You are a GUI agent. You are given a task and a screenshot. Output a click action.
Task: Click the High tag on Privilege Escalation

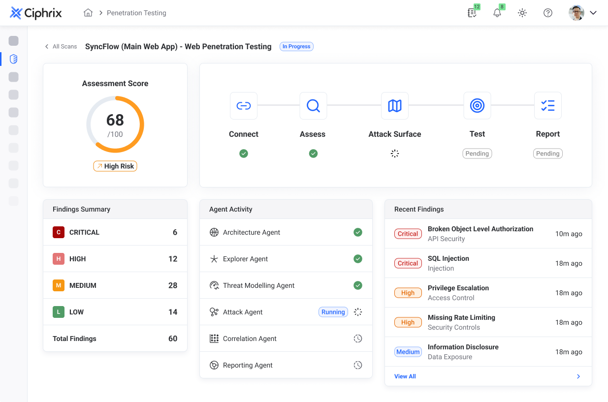coord(408,293)
